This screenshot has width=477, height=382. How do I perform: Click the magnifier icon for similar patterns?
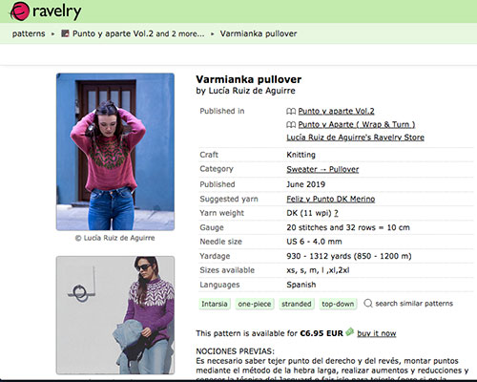coord(368,304)
